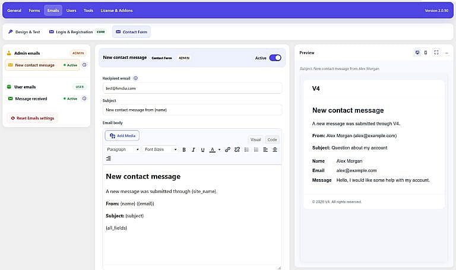Switch to Login & Registration sub-tab
Screen dimensions: 456x270
click(x=77, y=32)
